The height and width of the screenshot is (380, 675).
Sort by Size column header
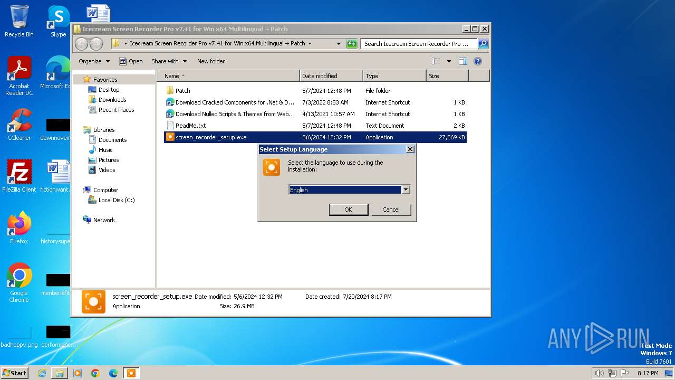point(447,76)
